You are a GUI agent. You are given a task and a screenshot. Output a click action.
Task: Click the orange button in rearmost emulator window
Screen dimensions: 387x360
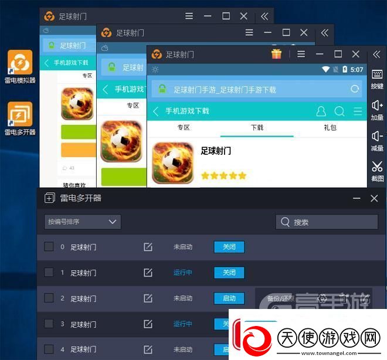[79, 150]
